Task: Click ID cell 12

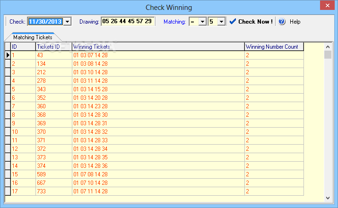Action: tap(23, 149)
